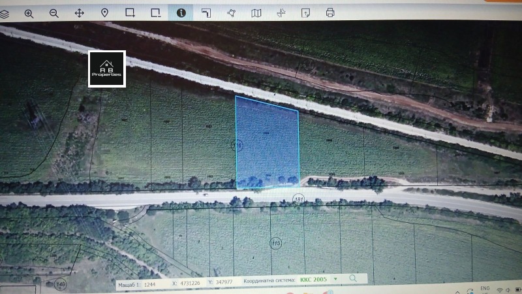Activate the location pin marker tool
Image resolution: width=522 pixels, height=294 pixels.
coord(104,13)
